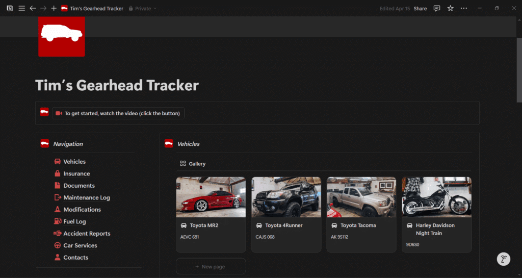Screen dimensions: 522x278
Task: Add a New page to gallery
Action: (211, 266)
